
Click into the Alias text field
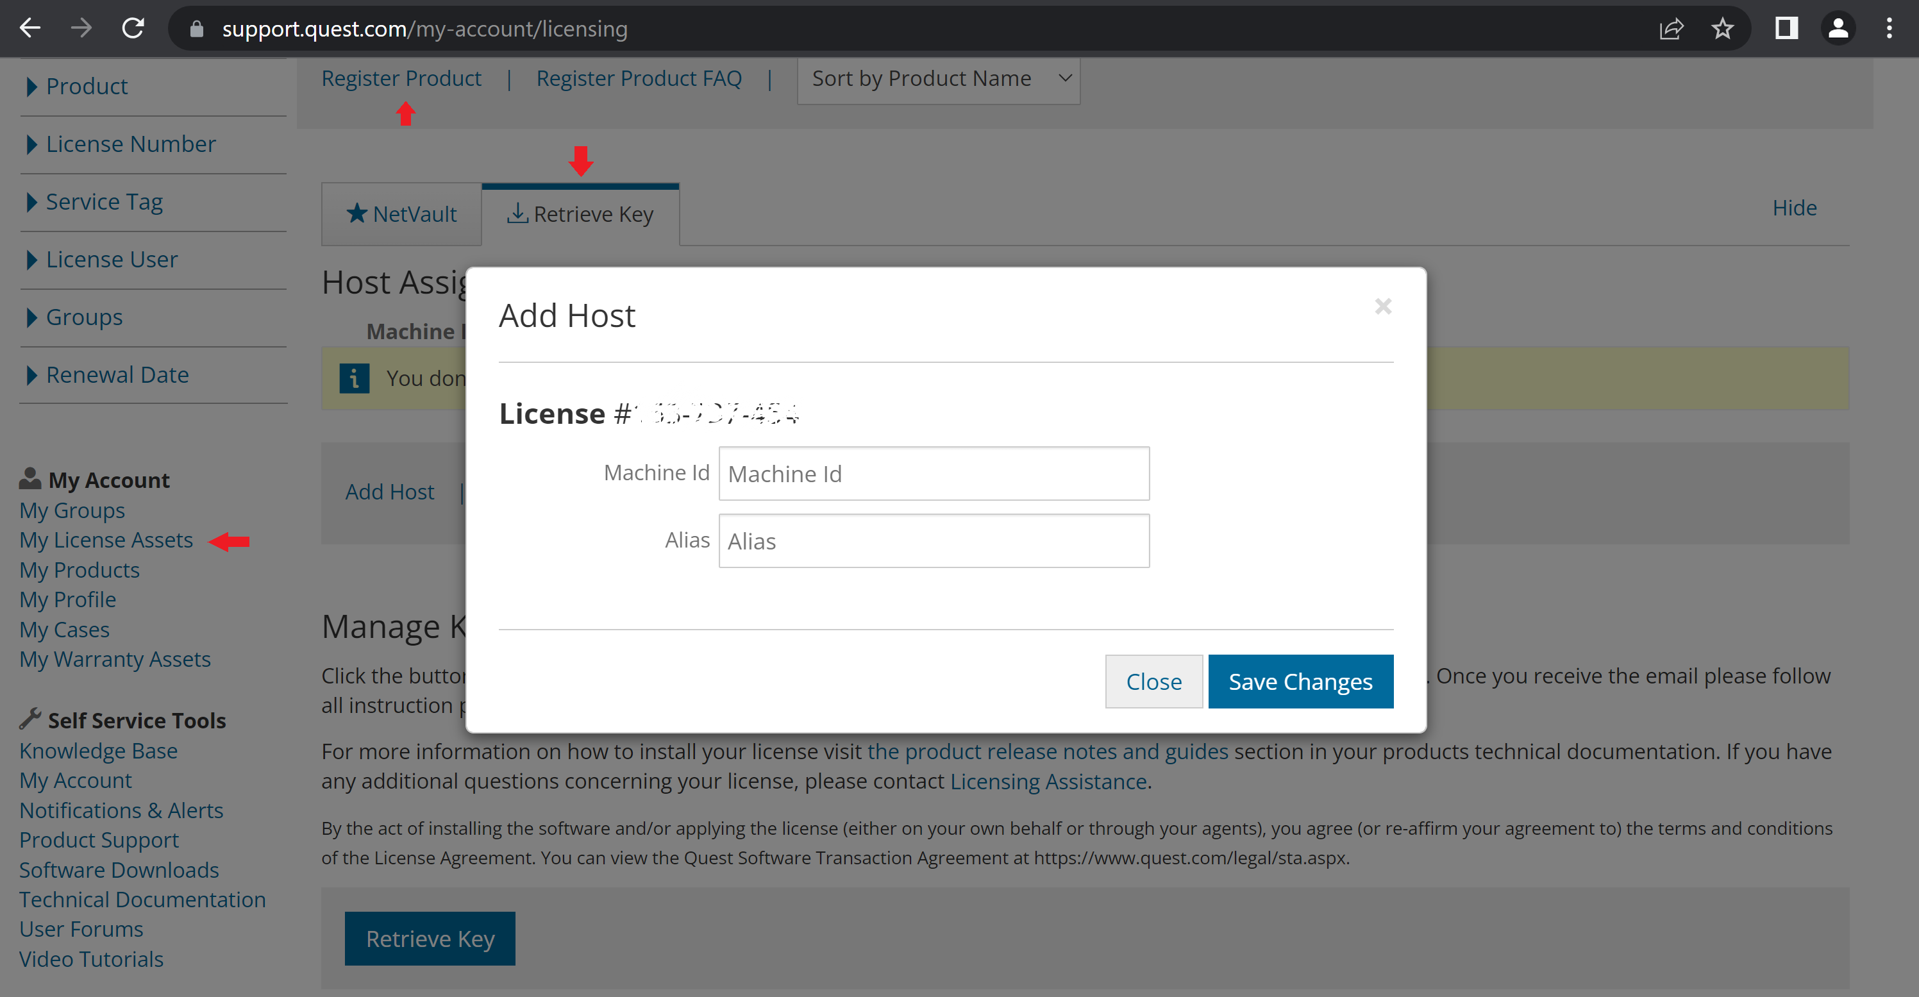tap(934, 541)
